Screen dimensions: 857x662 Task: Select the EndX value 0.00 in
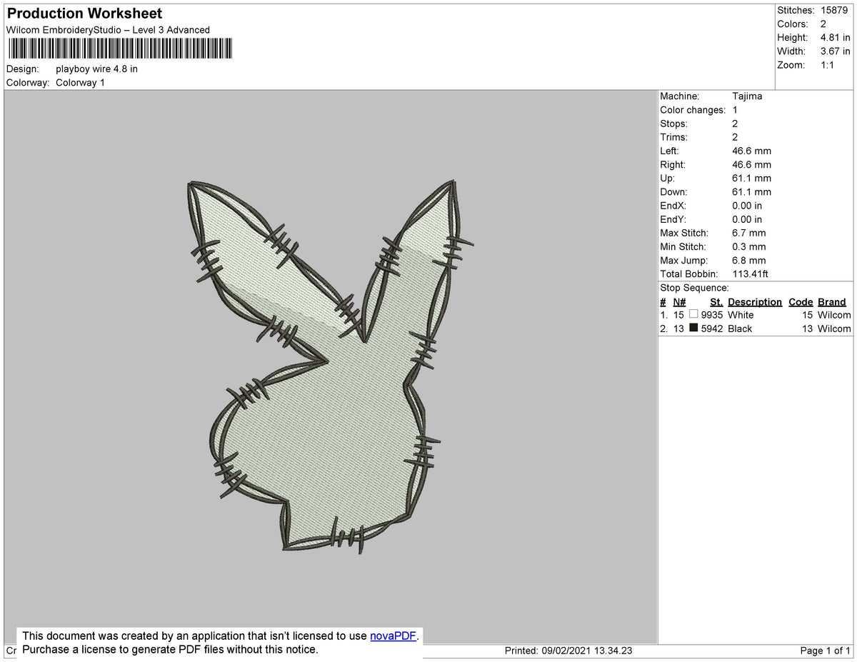pyautogui.click(x=747, y=206)
